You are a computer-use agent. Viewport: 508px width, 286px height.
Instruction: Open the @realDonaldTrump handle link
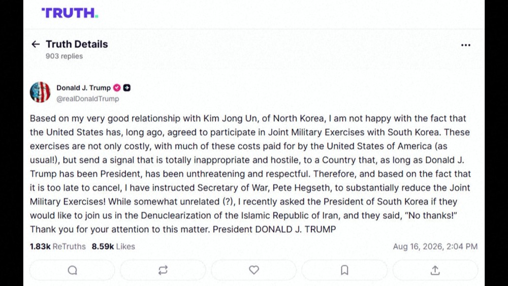coord(88,99)
